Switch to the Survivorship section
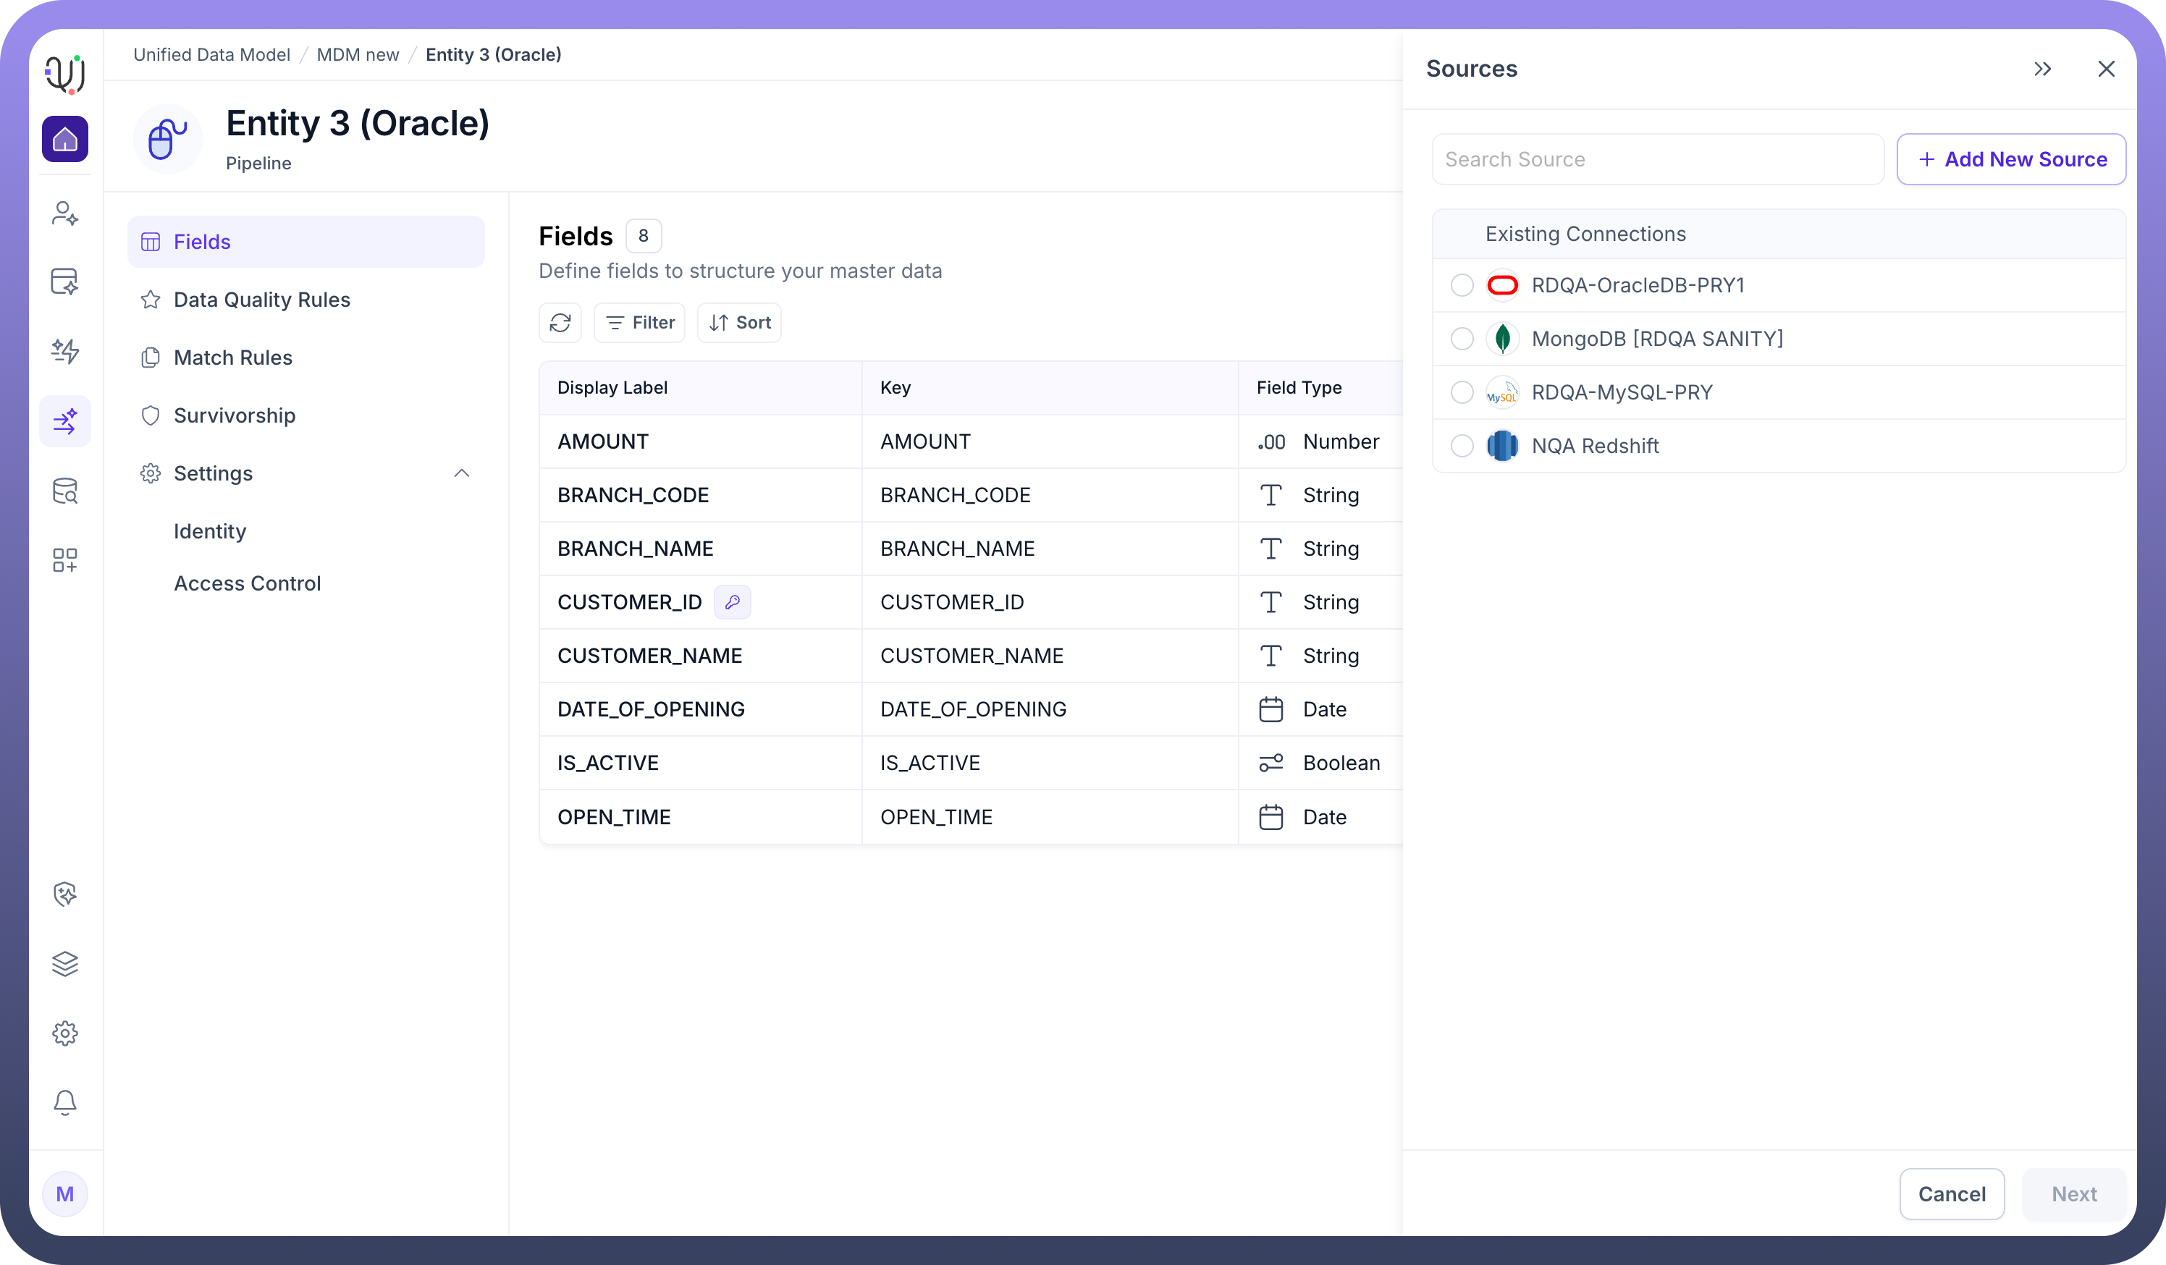Screen dimensions: 2166x1265 (234, 415)
